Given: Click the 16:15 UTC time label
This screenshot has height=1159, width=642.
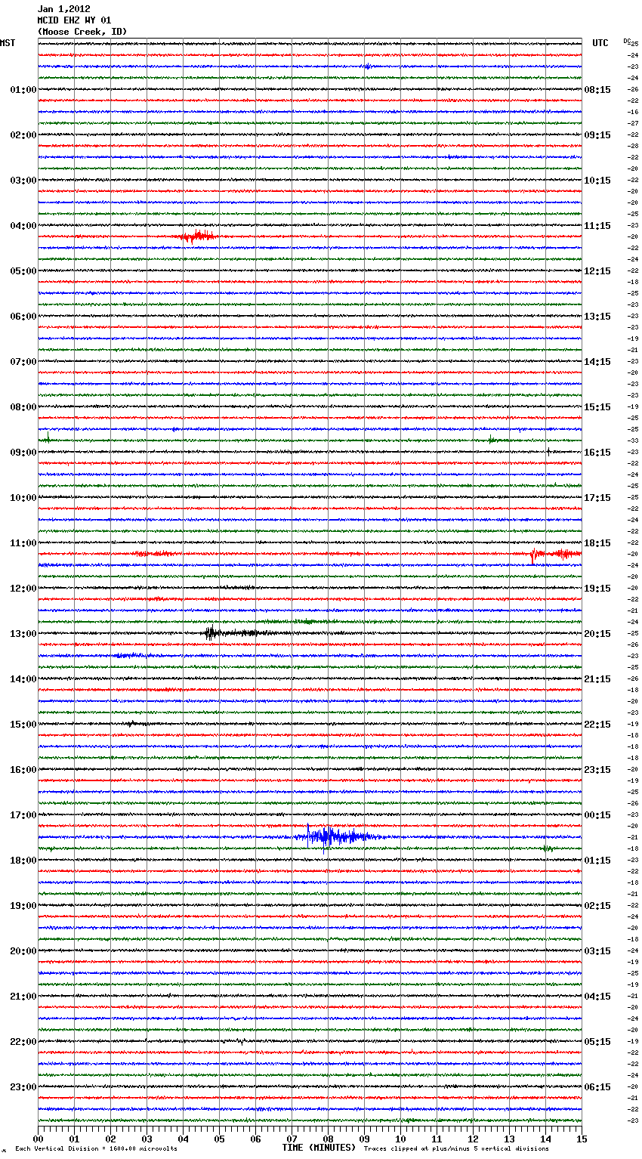Looking at the screenshot, I should pos(597,453).
